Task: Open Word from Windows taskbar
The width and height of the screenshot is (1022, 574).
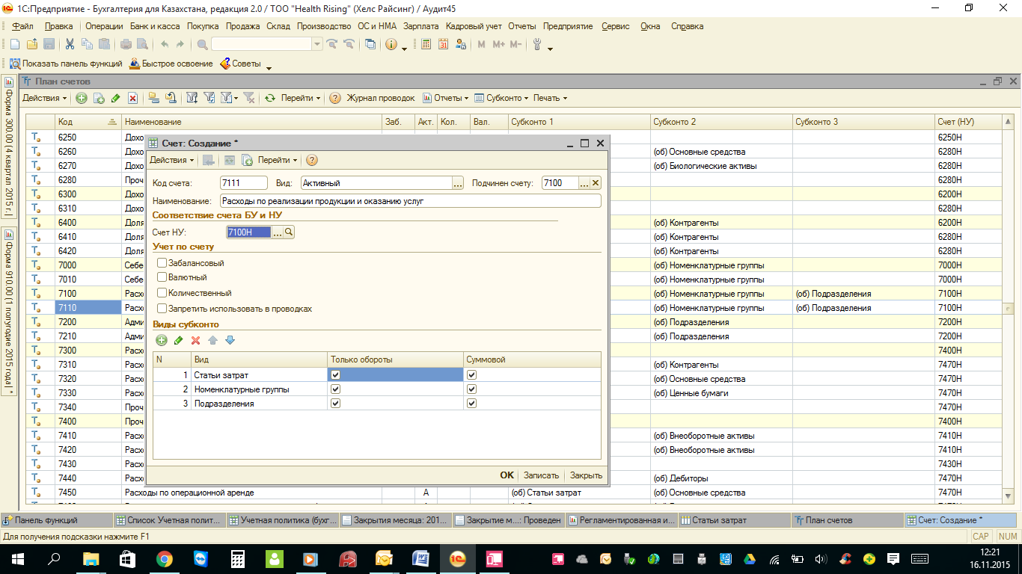Action: click(420, 558)
